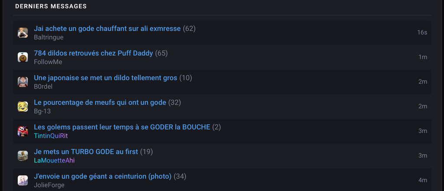The width and height of the screenshot is (444, 191).
Task: Visit TintinQuiRit's gradient username profile
Action: pyautogui.click(x=51, y=136)
